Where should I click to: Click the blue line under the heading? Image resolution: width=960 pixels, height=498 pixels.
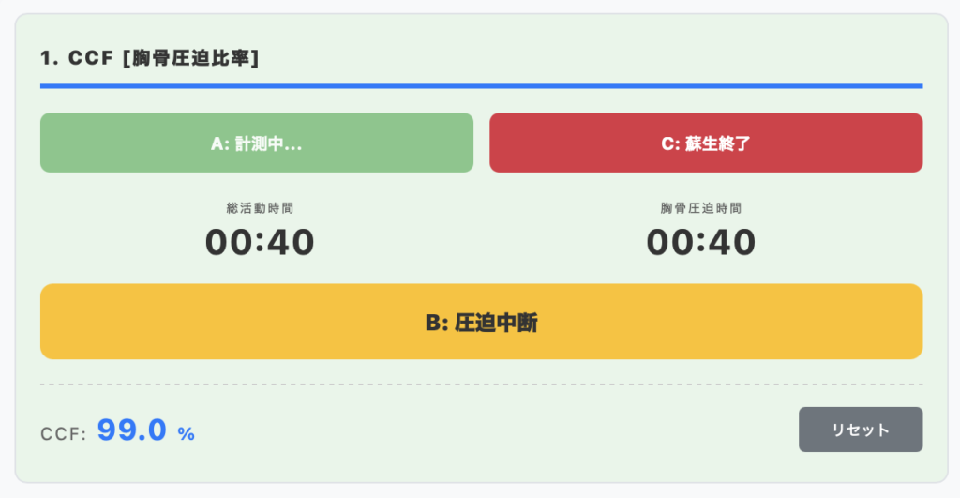(x=481, y=86)
